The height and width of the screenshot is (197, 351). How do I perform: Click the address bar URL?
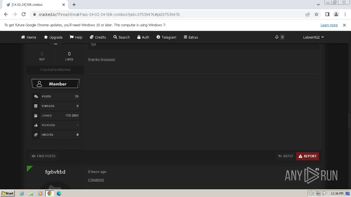click(109, 14)
